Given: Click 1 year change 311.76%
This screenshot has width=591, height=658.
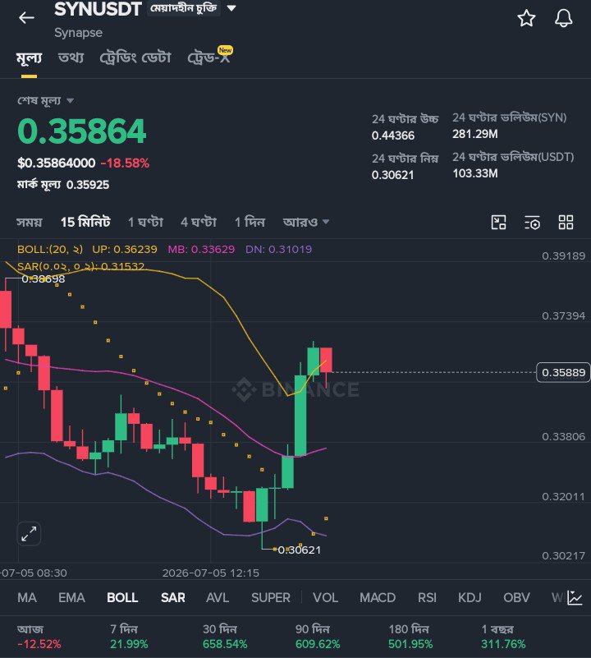Looking at the screenshot, I should coord(503,644).
